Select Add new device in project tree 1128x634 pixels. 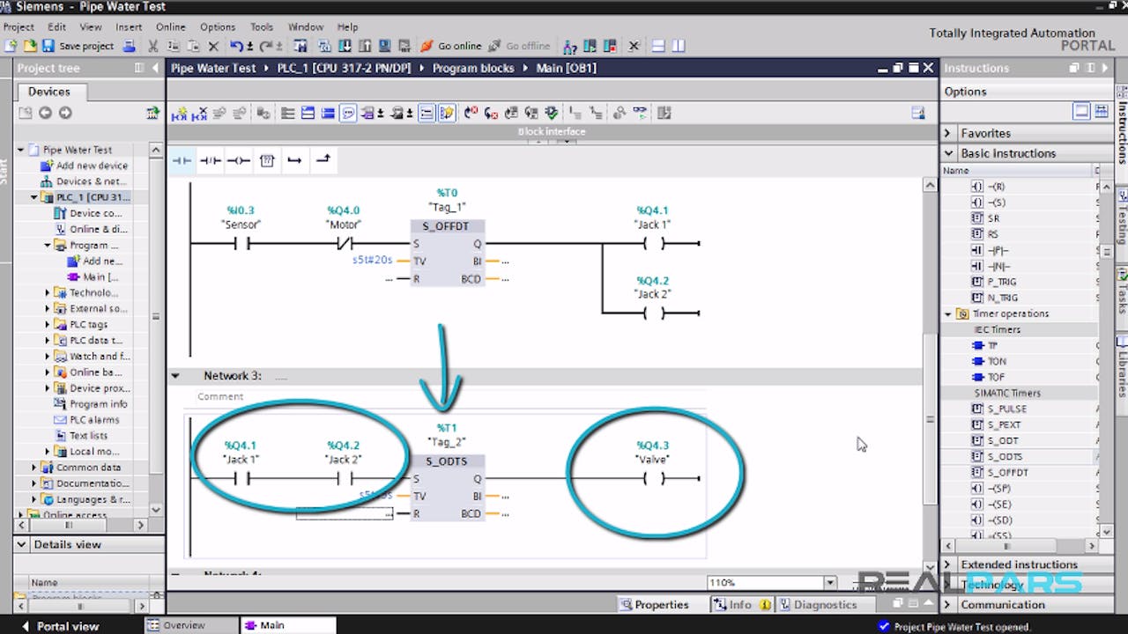point(92,166)
